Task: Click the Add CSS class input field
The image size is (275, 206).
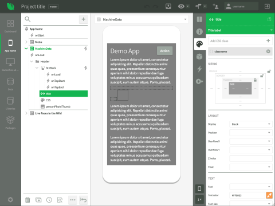Action: point(237,41)
